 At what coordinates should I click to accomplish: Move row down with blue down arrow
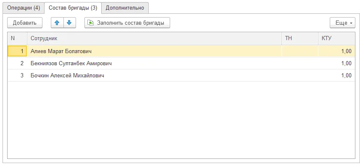70,23
